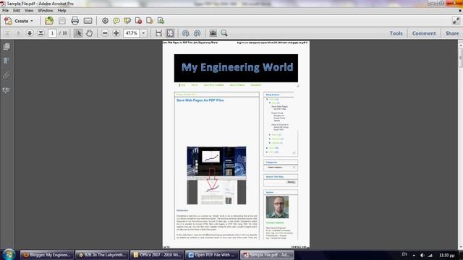Choose the Select tool cursor icon

point(78,33)
